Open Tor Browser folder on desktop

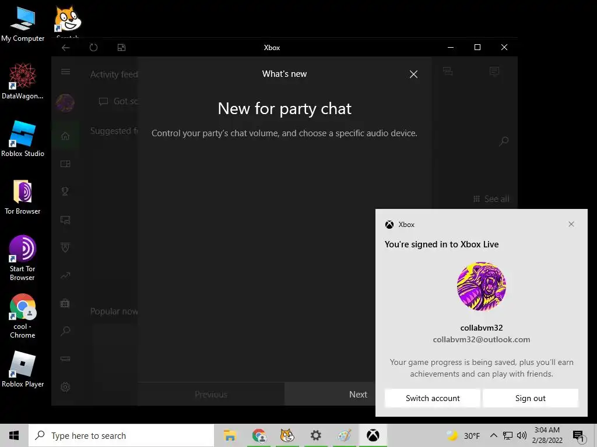[23, 197]
